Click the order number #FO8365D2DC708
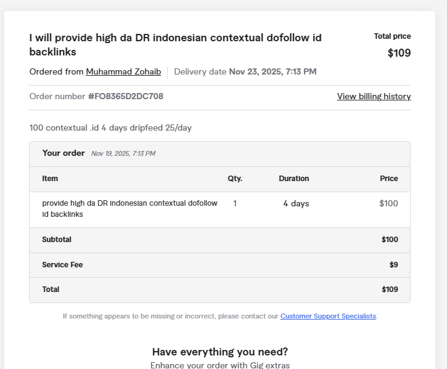The height and width of the screenshot is (369, 447). 126,97
